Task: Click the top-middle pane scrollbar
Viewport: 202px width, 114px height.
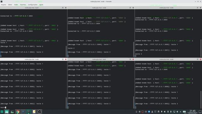Action: [134, 49]
